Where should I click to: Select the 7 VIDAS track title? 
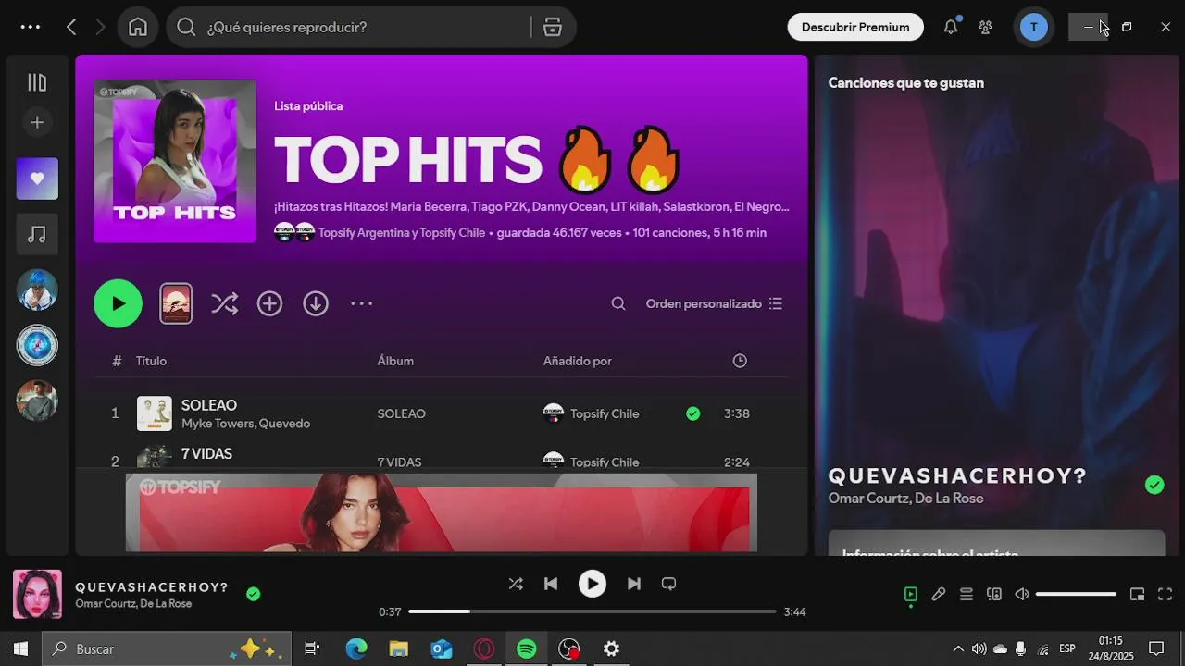point(206,454)
